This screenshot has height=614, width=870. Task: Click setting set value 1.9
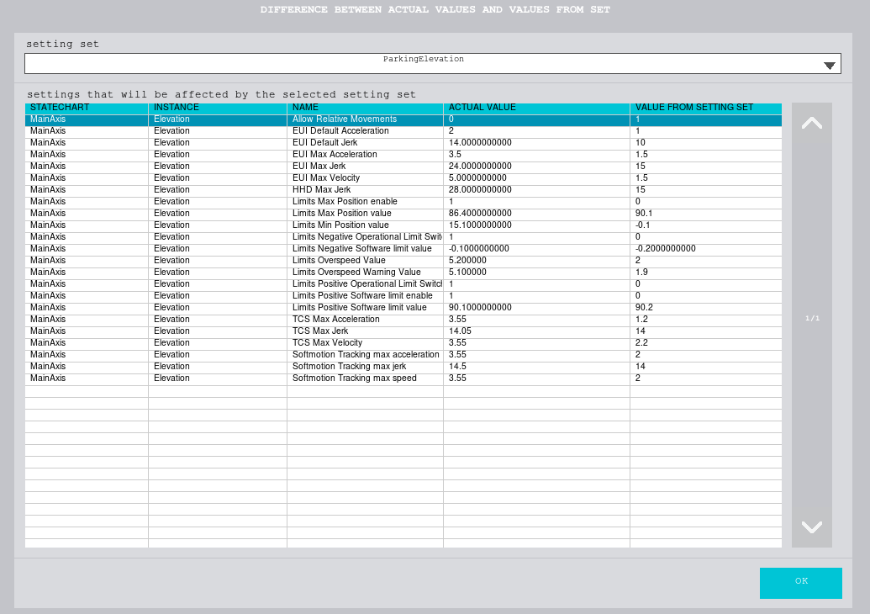pos(641,272)
